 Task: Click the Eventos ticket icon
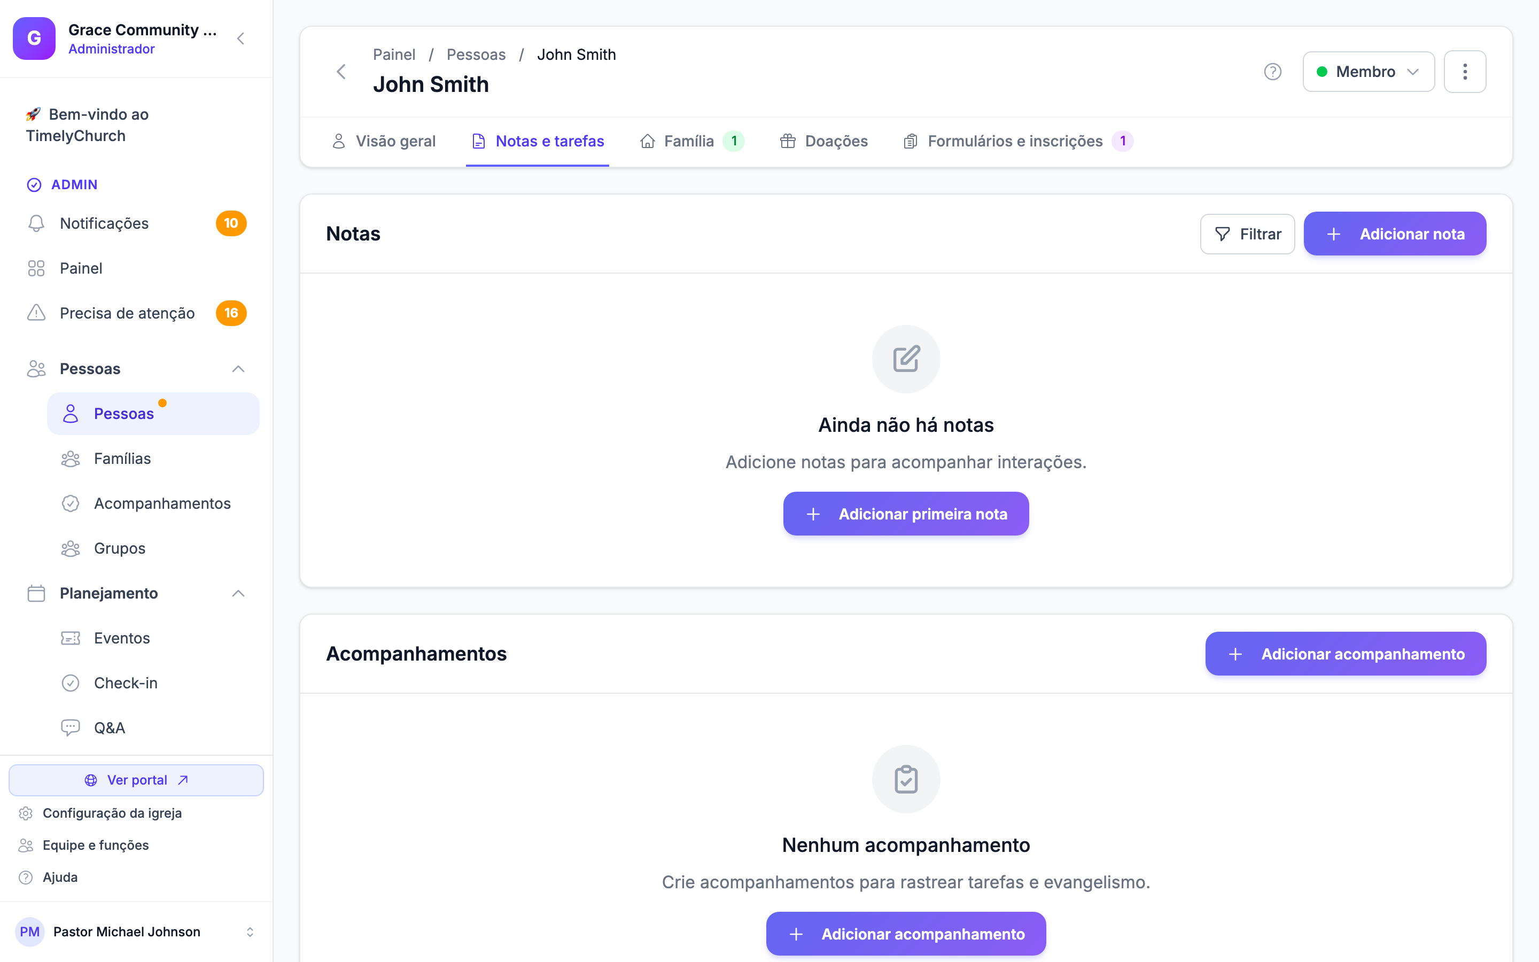click(x=70, y=638)
